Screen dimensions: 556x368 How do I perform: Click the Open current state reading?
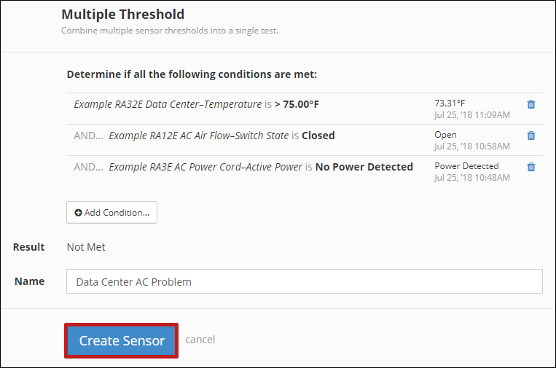pyautogui.click(x=445, y=135)
